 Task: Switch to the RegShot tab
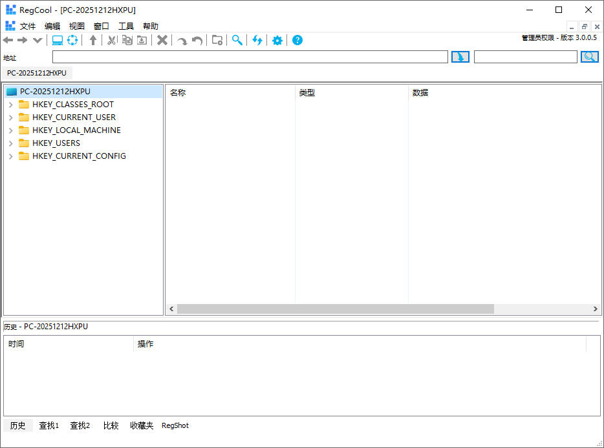tap(175, 425)
